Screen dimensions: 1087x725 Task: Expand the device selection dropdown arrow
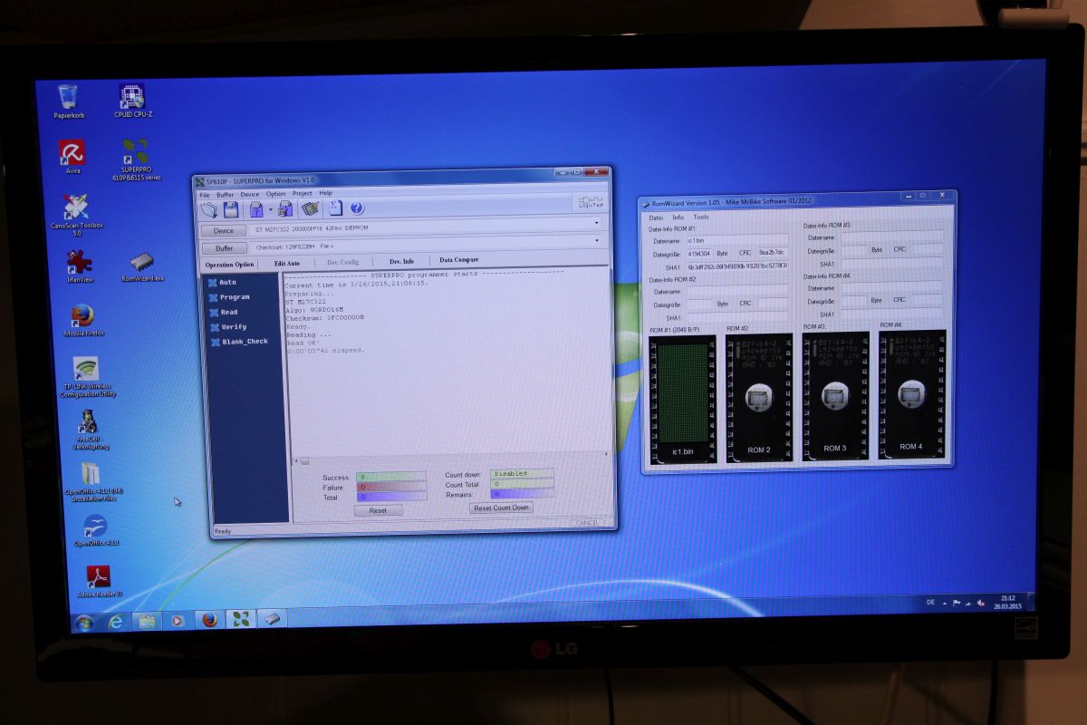coord(596,223)
